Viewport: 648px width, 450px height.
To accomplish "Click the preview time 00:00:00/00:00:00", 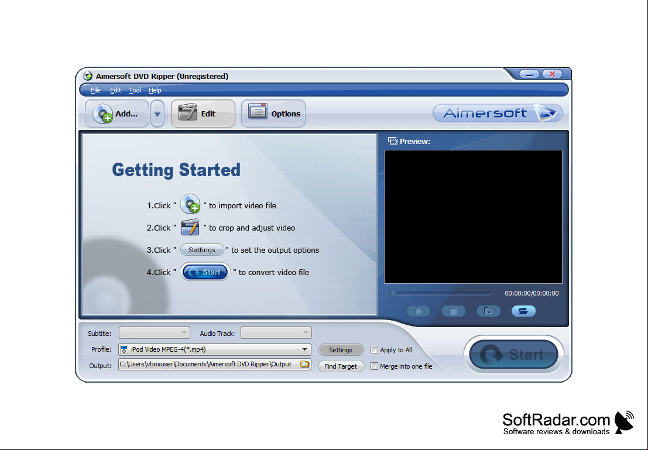I will point(532,293).
